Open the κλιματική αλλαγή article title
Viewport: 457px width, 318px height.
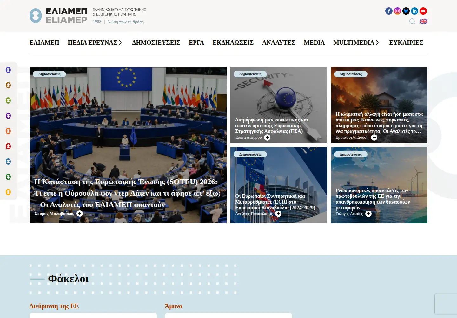coord(379,123)
